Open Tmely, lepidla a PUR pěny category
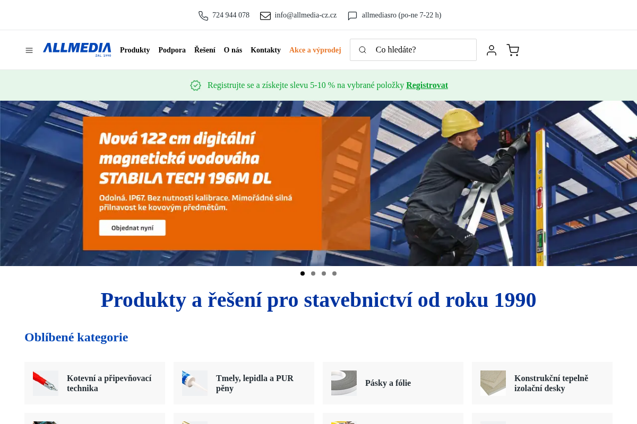The image size is (637, 424). (244, 383)
